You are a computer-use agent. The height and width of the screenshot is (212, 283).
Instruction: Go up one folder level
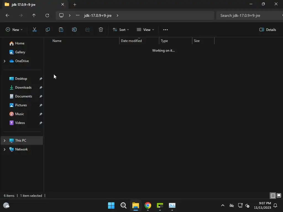pyautogui.click(x=34, y=15)
